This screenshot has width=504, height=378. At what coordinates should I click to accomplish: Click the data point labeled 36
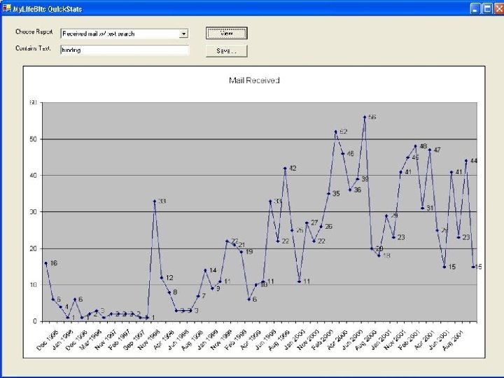350,190
